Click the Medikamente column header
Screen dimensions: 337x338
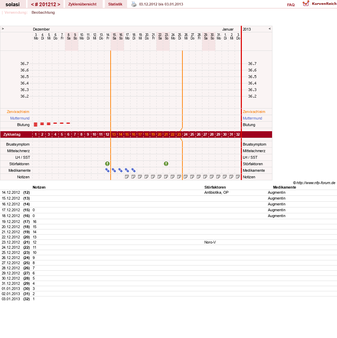284,187
